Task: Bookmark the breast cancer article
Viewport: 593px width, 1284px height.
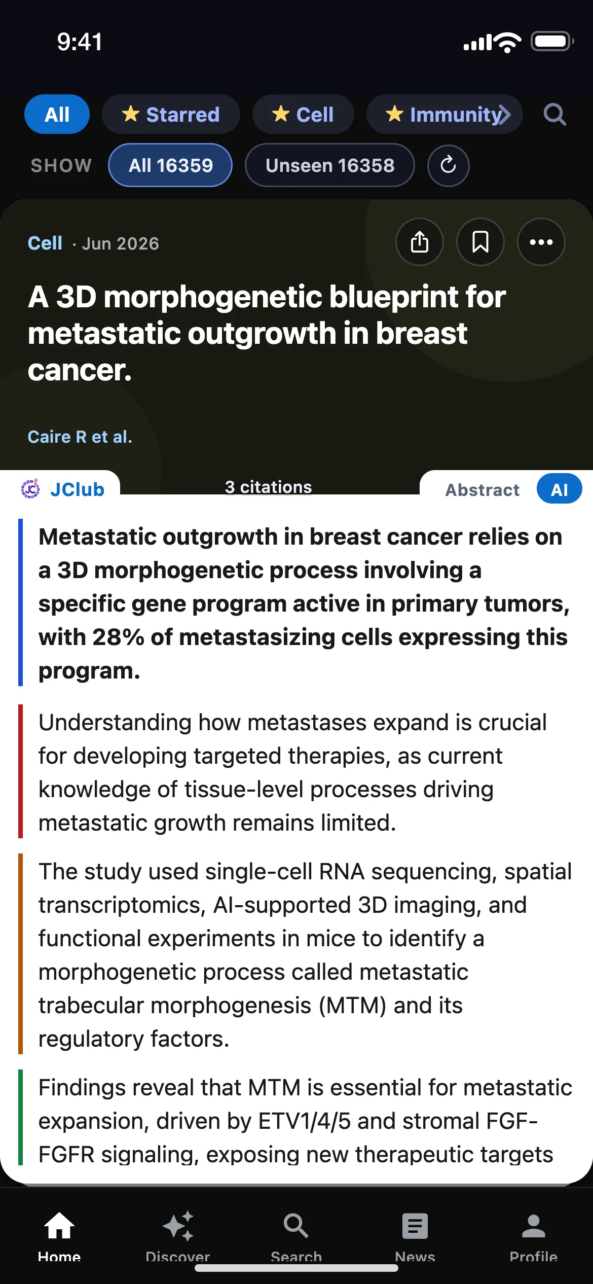Action: (x=480, y=242)
